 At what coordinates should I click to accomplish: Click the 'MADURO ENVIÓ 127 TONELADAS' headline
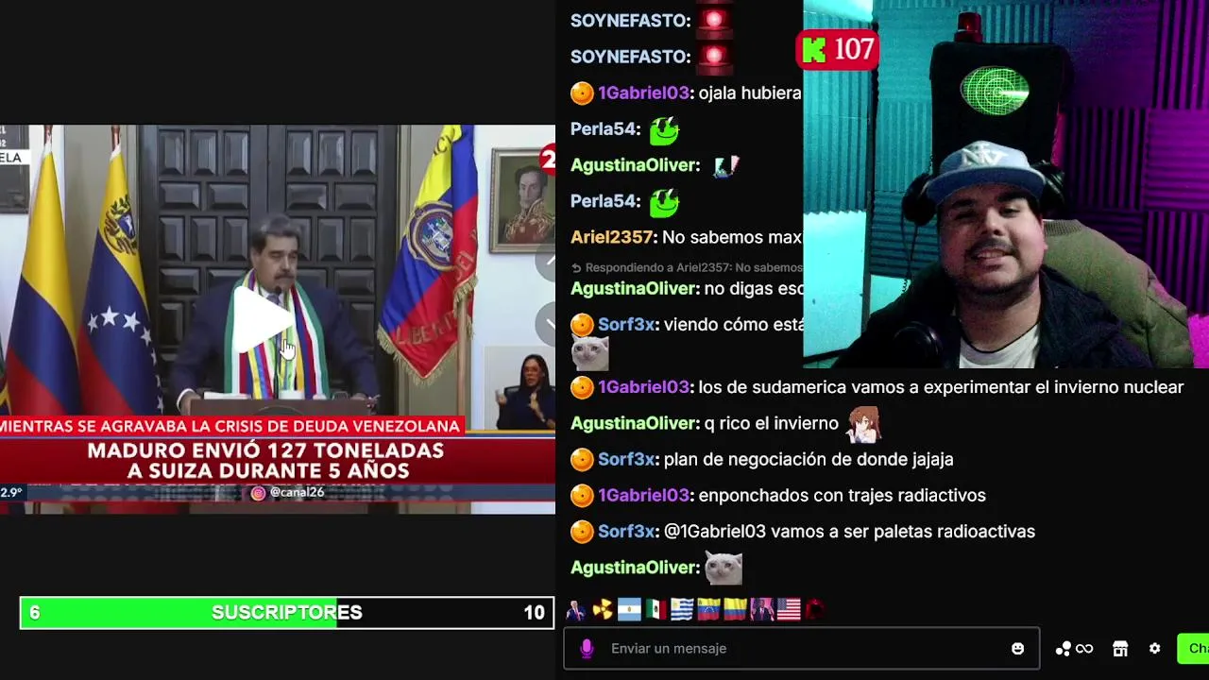point(265,460)
